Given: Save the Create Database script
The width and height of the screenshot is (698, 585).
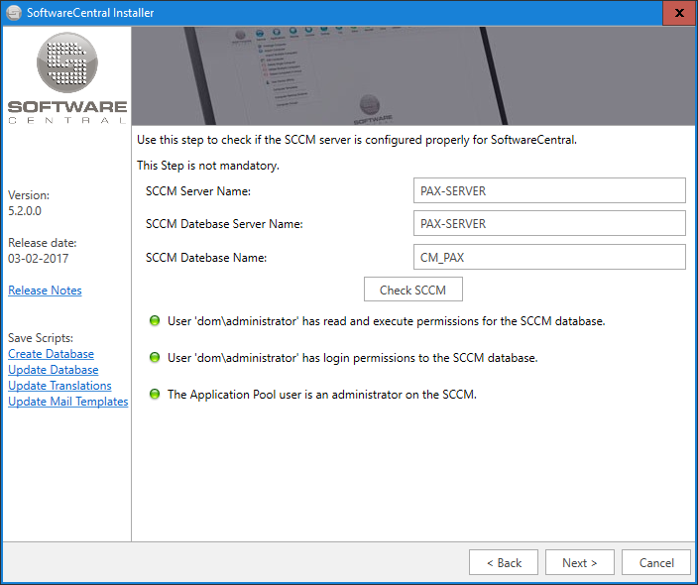Looking at the screenshot, I should pos(51,354).
